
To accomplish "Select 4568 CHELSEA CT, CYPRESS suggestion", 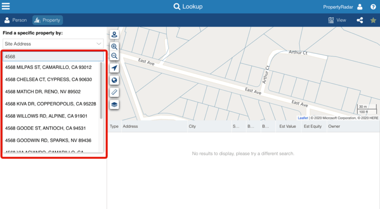I will [x=51, y=80].
